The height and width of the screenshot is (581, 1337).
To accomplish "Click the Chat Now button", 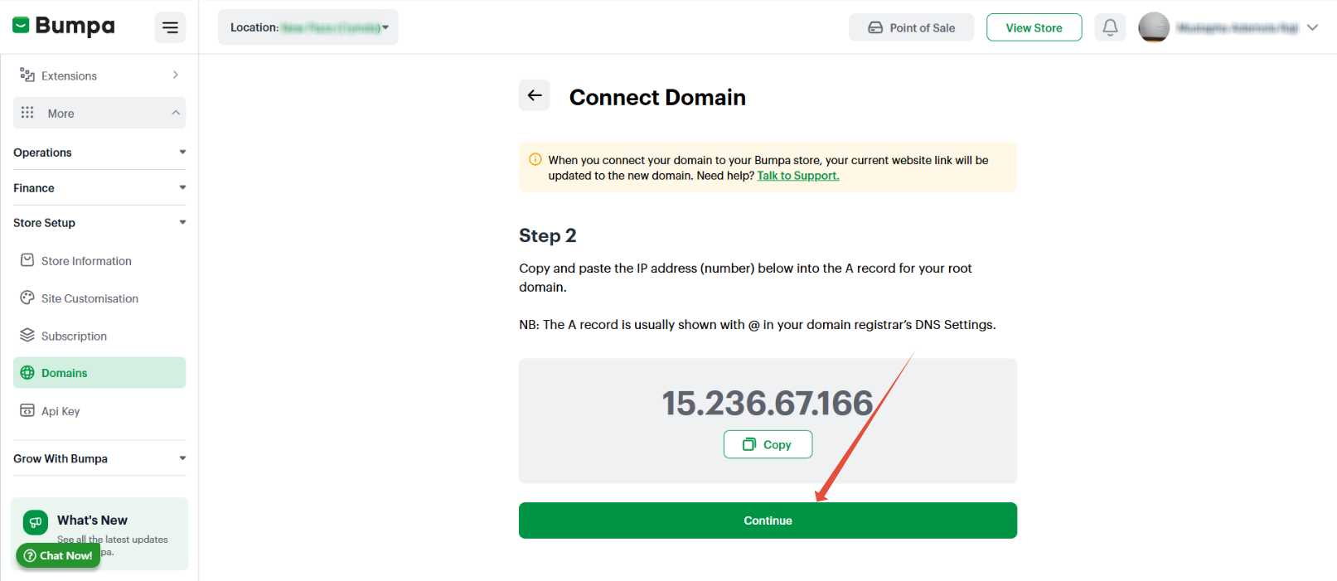I will (x=58, y=555).
